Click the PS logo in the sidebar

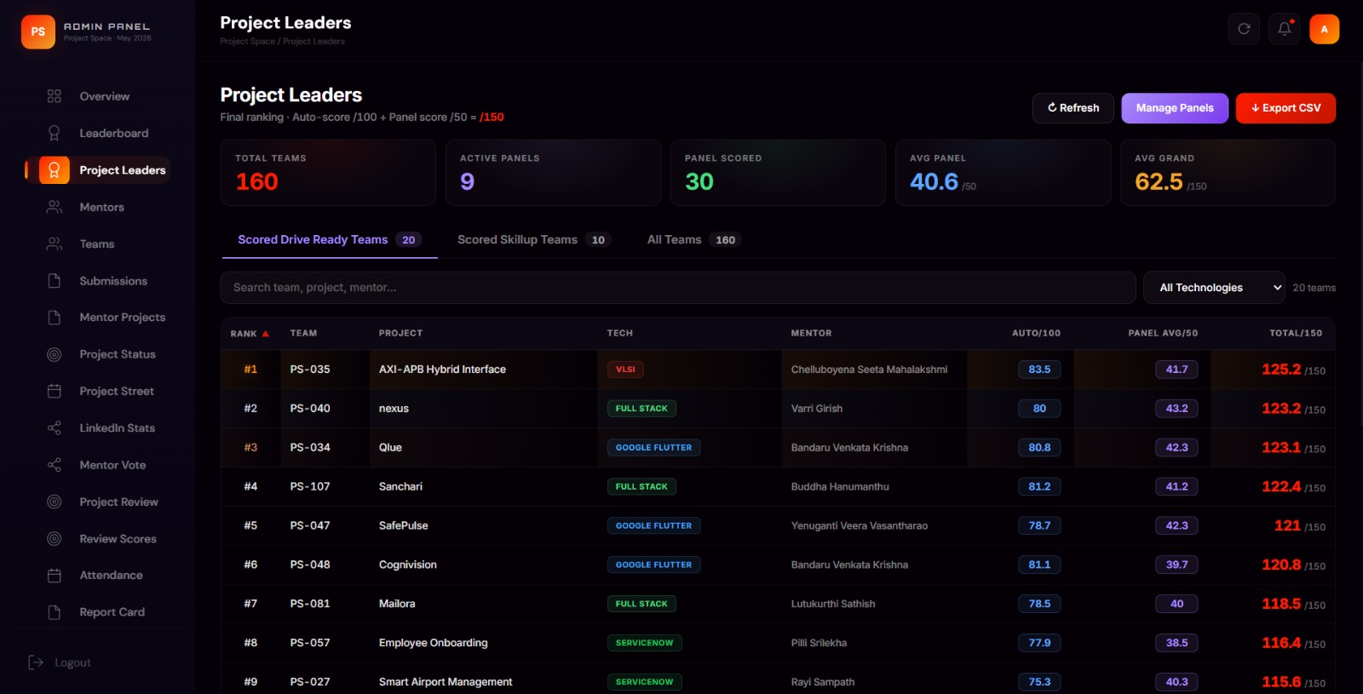[38, 32]
